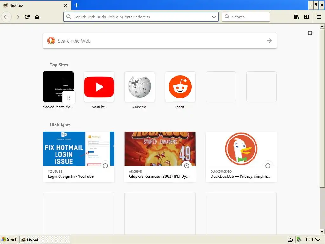
Task: Open the hamburger application menu
Action: (319, 17)
